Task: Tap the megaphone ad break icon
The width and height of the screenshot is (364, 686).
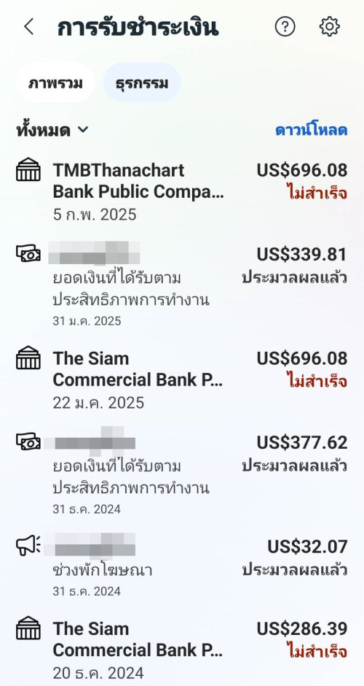Action: point(28,545)
